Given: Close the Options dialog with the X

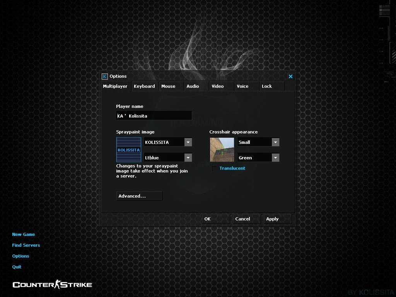Looking at the screenshot, I should point(290,76).
